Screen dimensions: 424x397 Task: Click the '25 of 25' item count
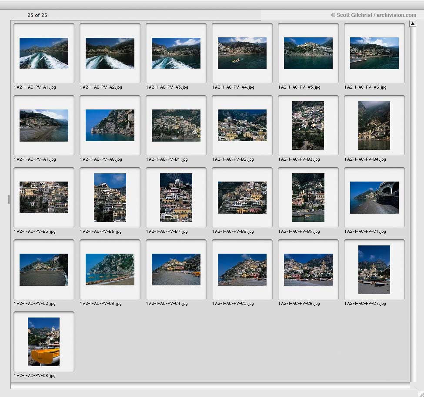[37, 15]
